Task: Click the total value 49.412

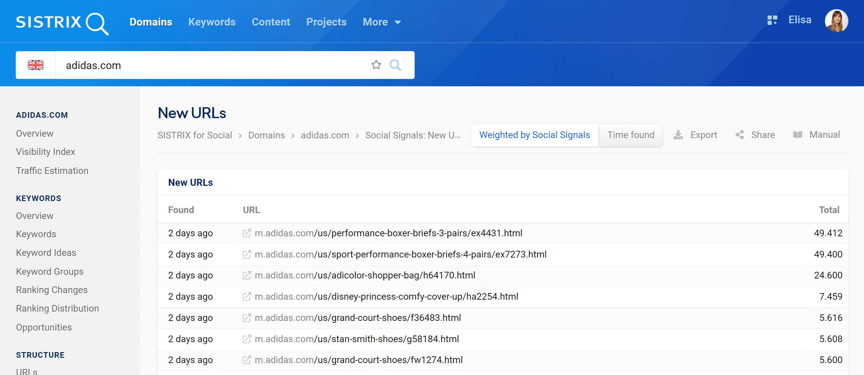Action: click(x=828, y=233)
